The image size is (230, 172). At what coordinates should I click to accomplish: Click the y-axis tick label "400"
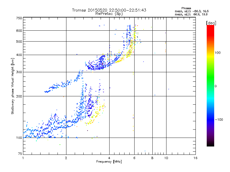click(19, 55)
